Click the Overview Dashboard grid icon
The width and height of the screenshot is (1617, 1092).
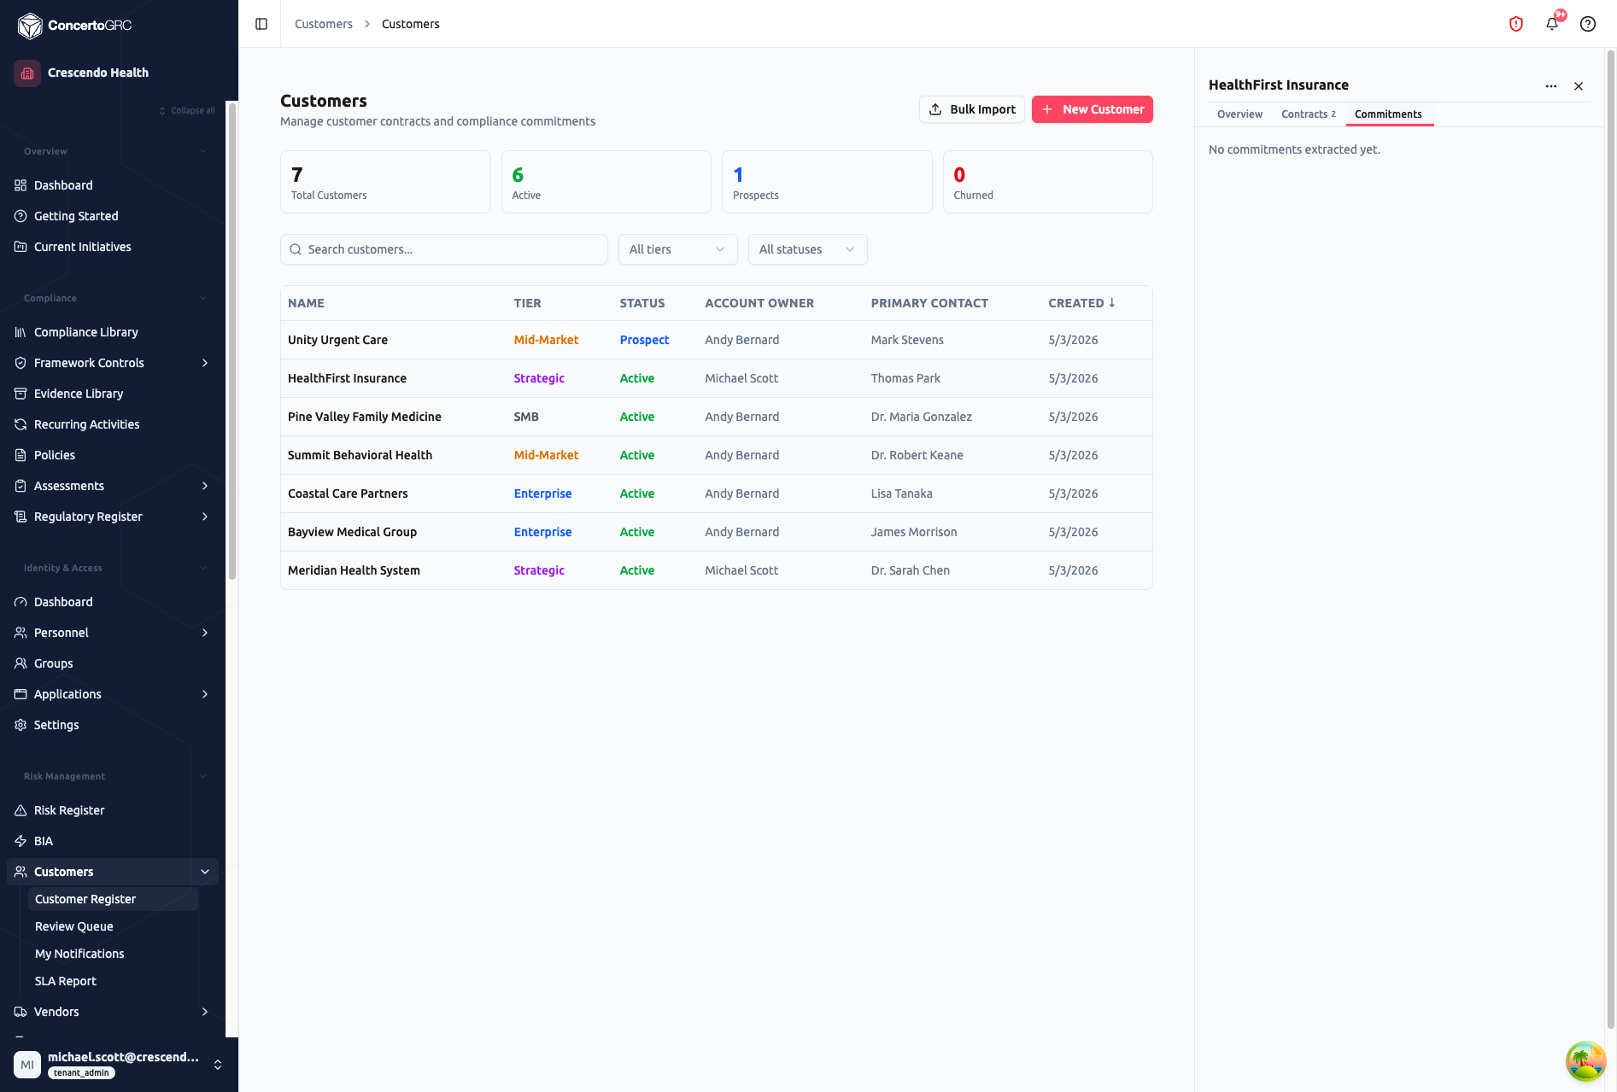[21, 185]
